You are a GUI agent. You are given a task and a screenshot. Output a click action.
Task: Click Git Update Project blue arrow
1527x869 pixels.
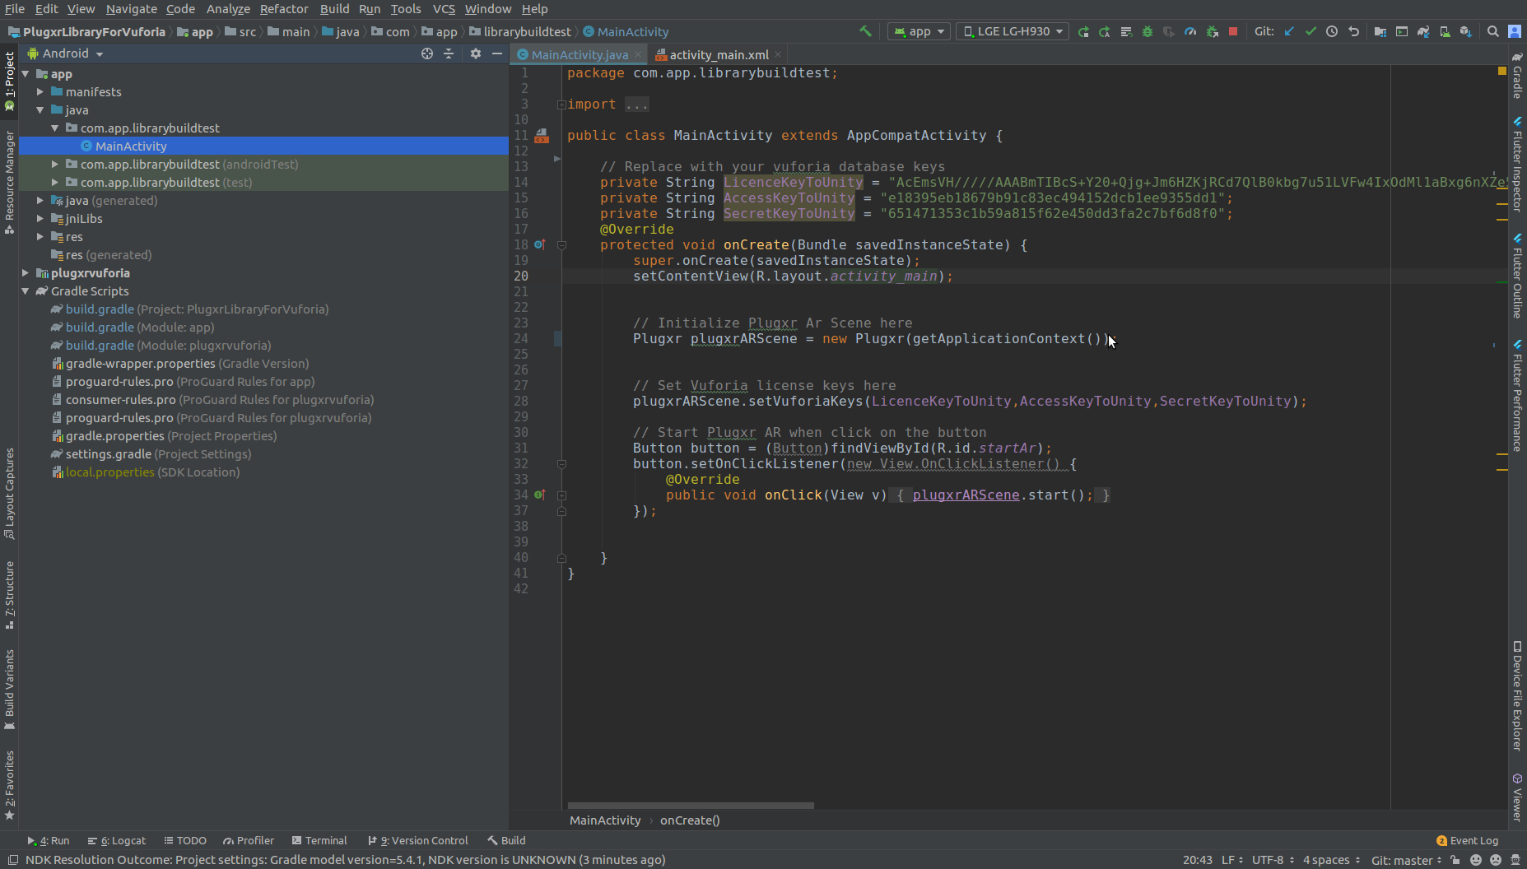tap(1289, 31)
